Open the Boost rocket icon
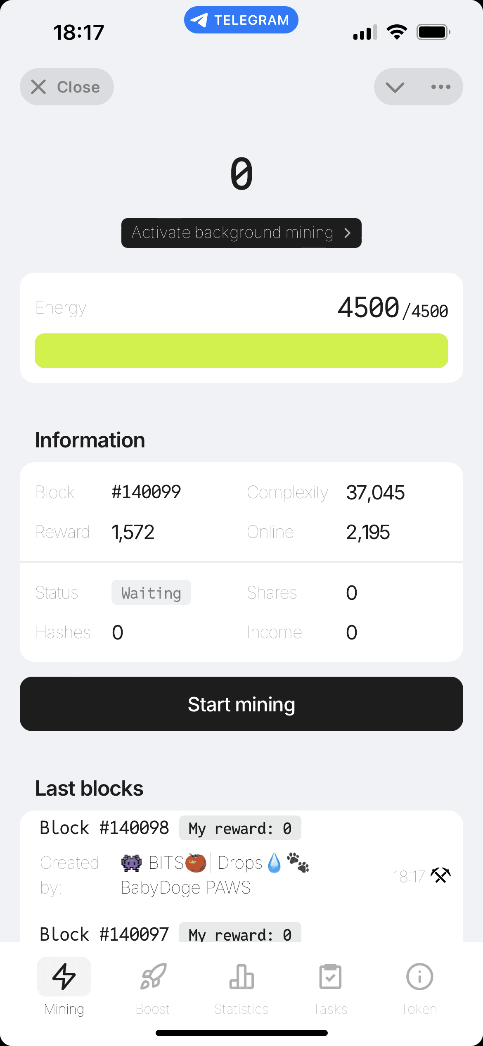The image size is (483, 1046). pos(153,977)
